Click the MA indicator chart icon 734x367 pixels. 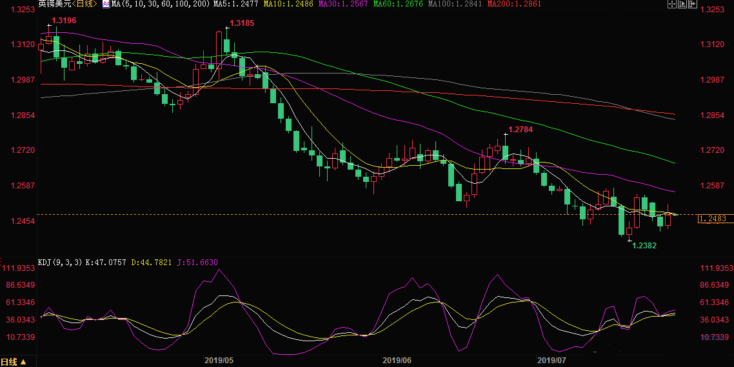[x=106, y=4]
